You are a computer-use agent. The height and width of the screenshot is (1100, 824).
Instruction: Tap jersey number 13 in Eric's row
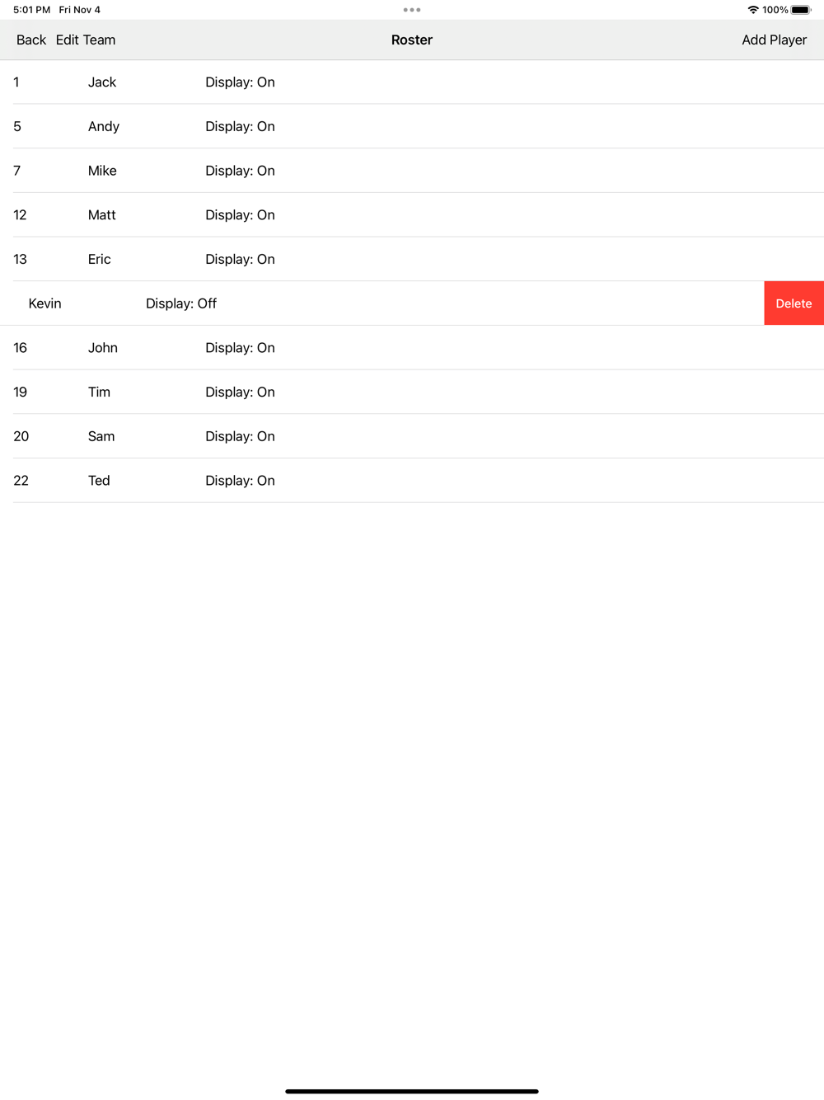click(20, 259)
